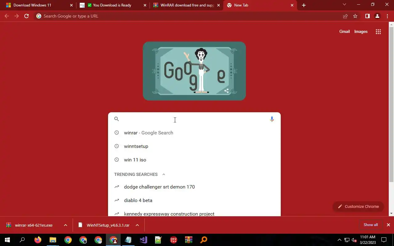
Task: Choose the diablo 4 beta suggestion
Action: (194, 200)
